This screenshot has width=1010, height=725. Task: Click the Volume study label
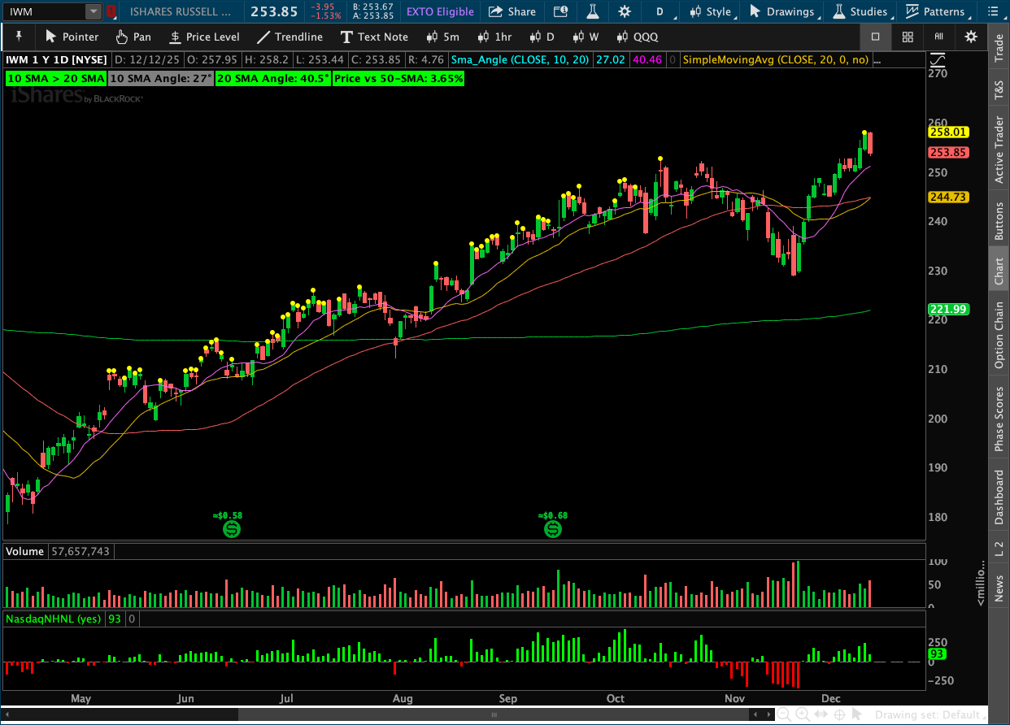coord(25,551)
